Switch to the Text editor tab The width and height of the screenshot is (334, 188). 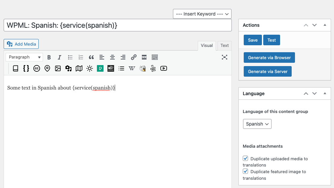tap(225, 46)
